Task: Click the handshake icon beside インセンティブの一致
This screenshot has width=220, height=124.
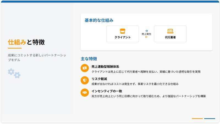Action: (85, 92)
